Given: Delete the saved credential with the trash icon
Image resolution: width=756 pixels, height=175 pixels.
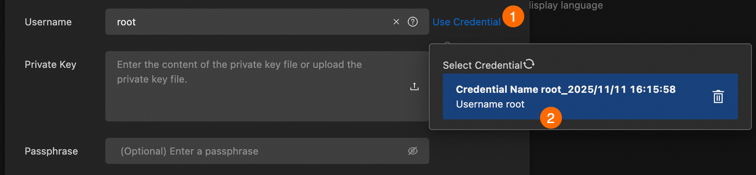Looking at the screenshot, I should 718,96.
